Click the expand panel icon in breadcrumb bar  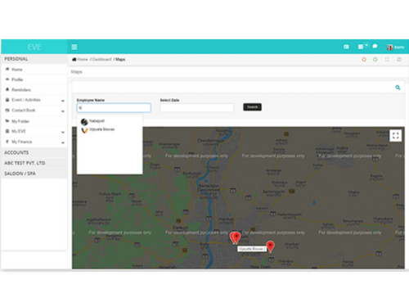387,60
